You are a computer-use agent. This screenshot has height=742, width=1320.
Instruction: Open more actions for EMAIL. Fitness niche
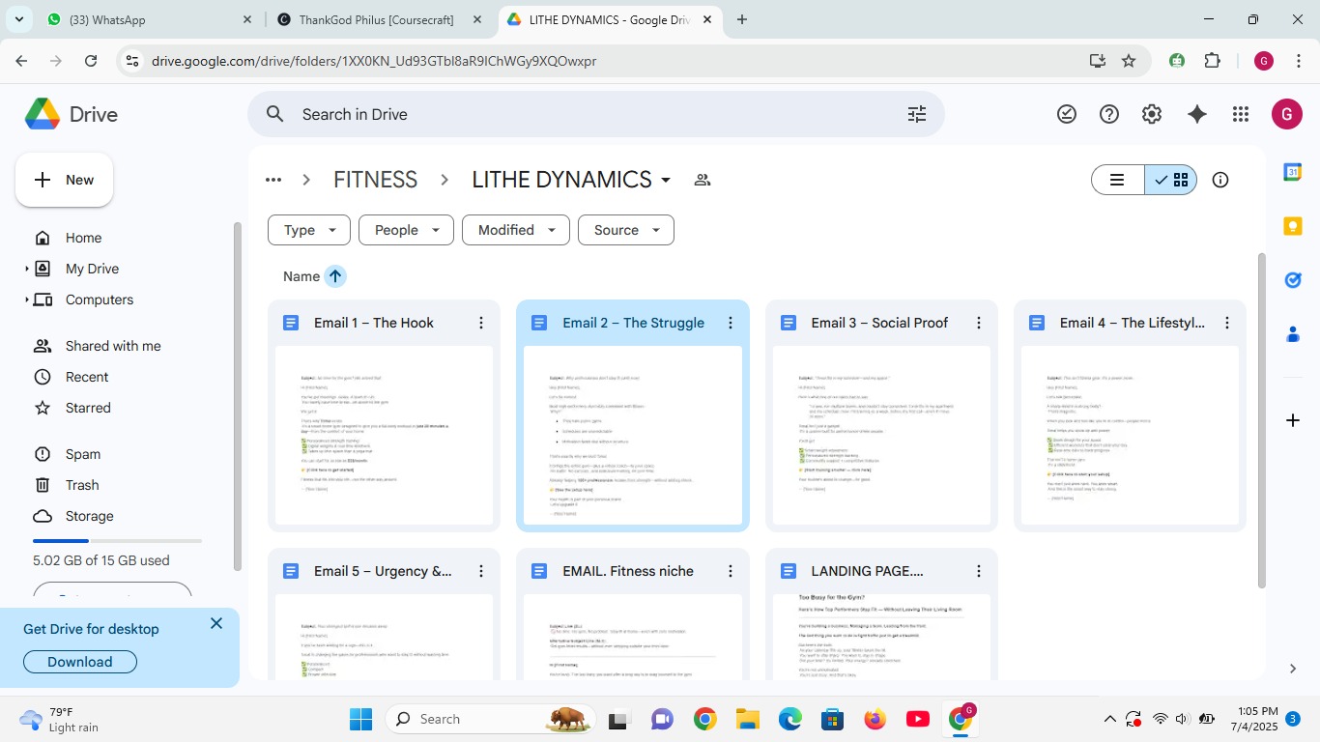point(731,571)
